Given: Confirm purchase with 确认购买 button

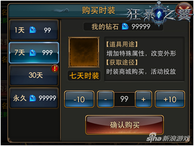Looking at the screenshot, I should click(x=125, y=125).
